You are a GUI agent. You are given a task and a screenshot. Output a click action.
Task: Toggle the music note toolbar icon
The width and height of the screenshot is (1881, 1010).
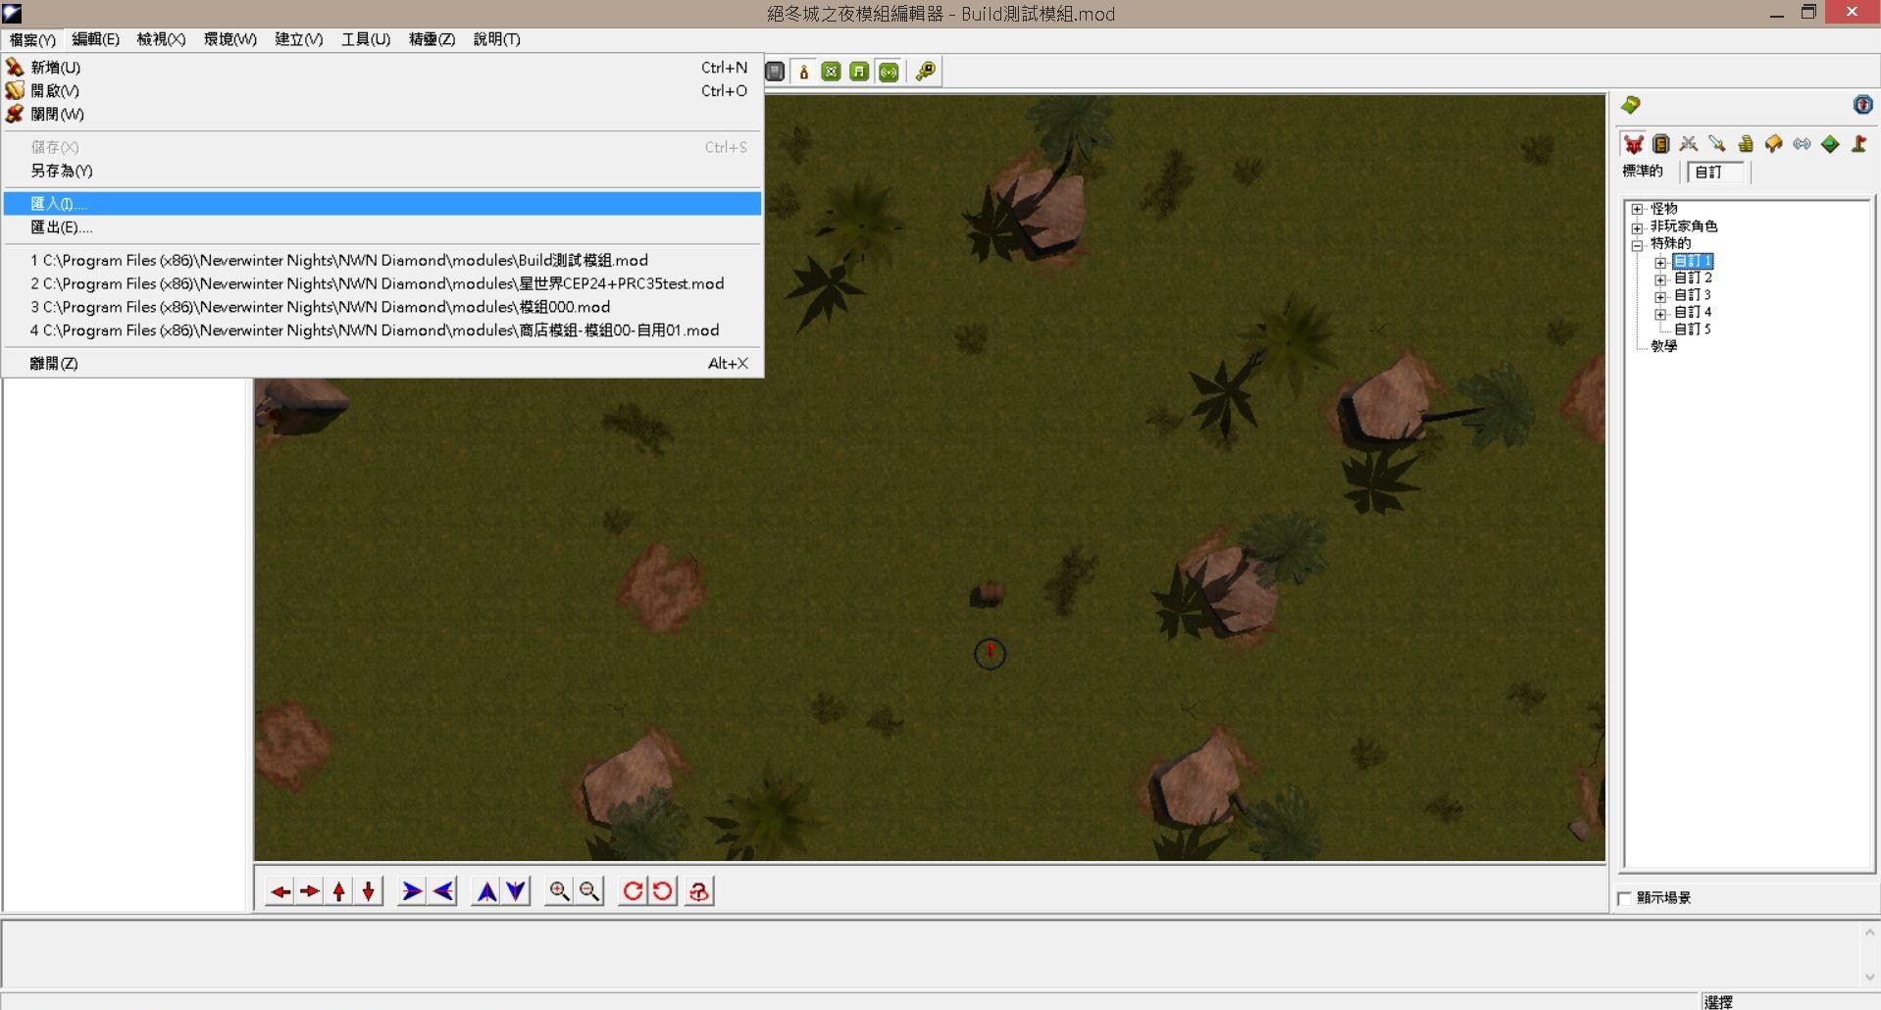(859, 72)
